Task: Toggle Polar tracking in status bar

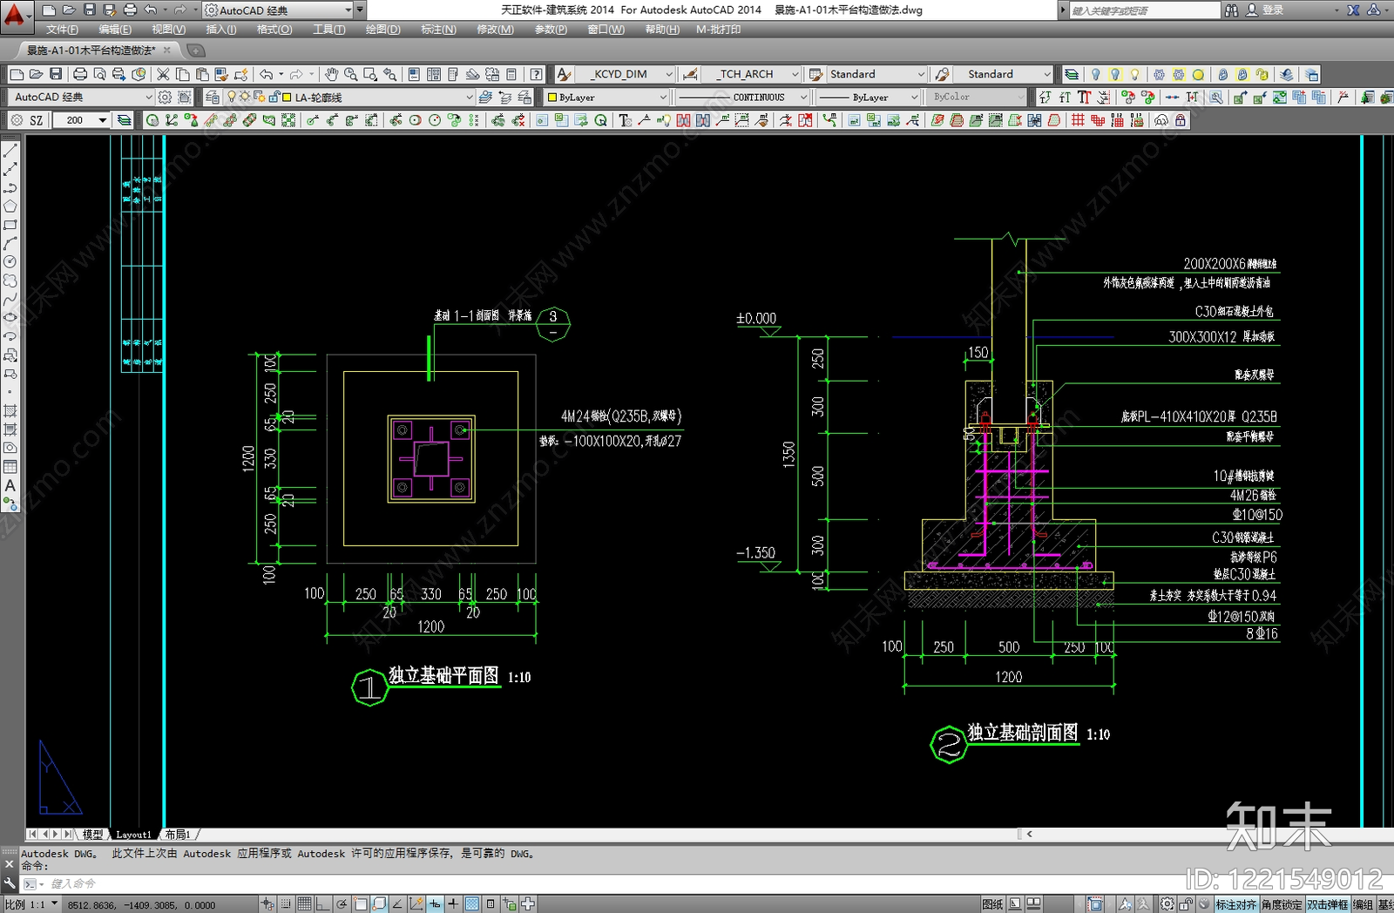Action: [x=342, y=904]
